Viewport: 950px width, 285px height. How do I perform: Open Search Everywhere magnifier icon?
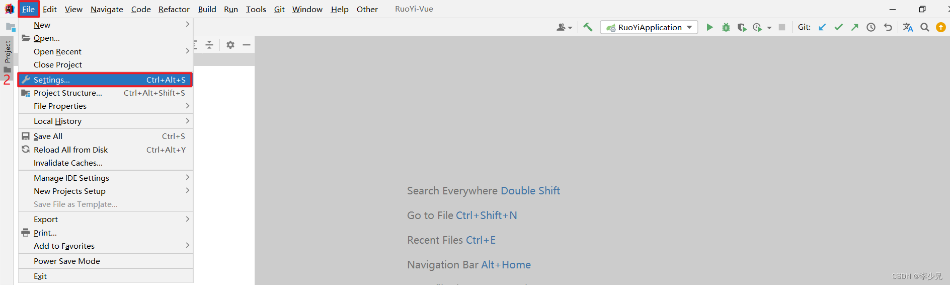coord(925,27)
